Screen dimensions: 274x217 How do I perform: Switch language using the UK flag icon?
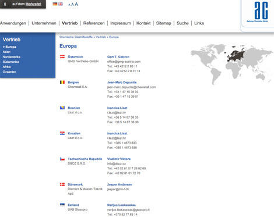pos(61,4)
